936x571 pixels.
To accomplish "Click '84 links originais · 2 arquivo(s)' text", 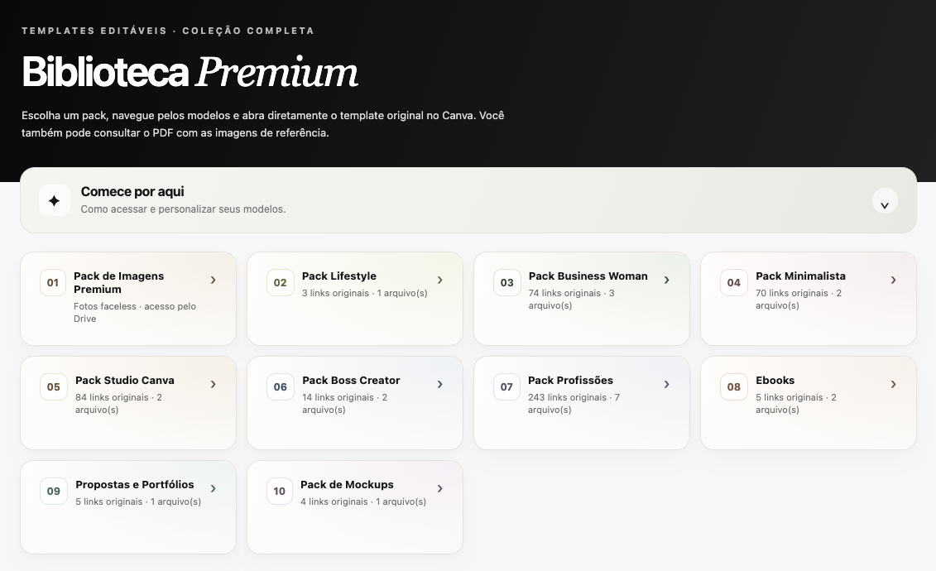I will (119, 403).
